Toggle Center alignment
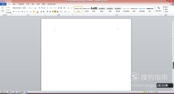The width and height of the screenshot is (174, 94). (x=50, y=12)
